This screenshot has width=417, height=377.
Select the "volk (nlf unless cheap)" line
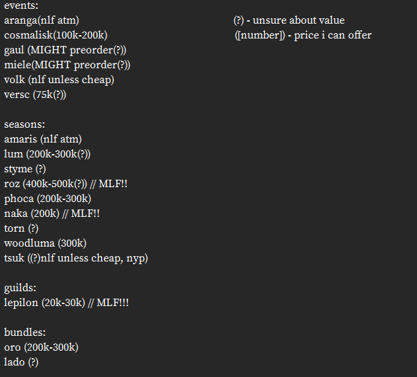(x=59, y=80)
